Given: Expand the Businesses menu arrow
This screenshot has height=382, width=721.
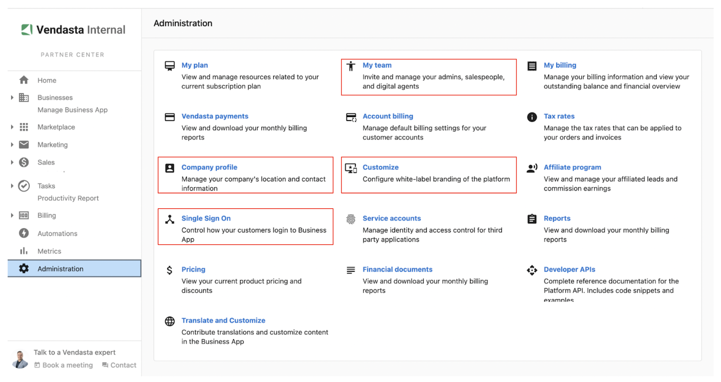Looking at the screenshot, I should pyautogui.click(x=12, y=98).
